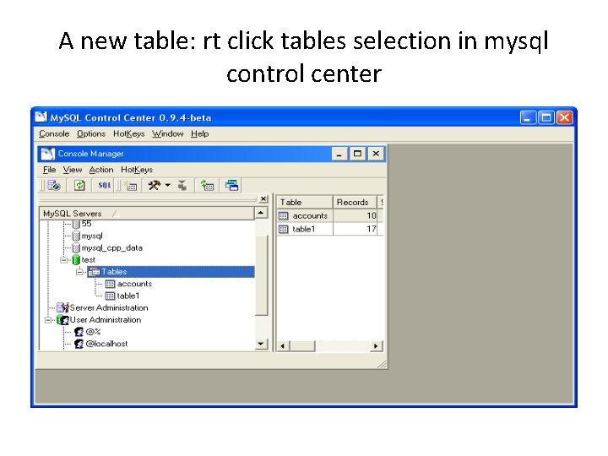Screen dimensions: 608x456
Task: Click records value 17
Action: [x=371, y=229]
